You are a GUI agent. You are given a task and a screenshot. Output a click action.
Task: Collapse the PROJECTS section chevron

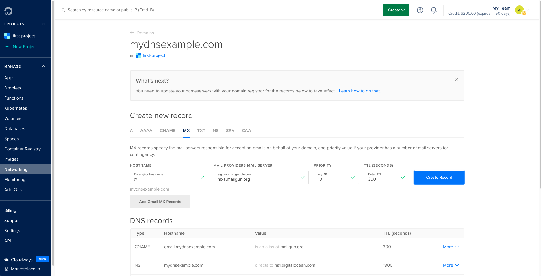pos(44,24)
